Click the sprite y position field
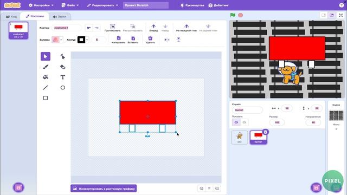Image resolution: width=347 pixels, height=195 pixels. (317, 108)
